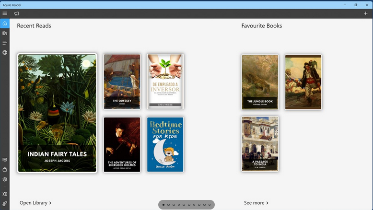Select the filled first page indicator dot
The image size is (373, 210).
(163, 205)
